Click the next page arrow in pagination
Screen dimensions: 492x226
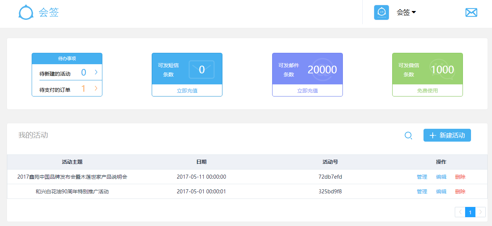pos(480,212)
